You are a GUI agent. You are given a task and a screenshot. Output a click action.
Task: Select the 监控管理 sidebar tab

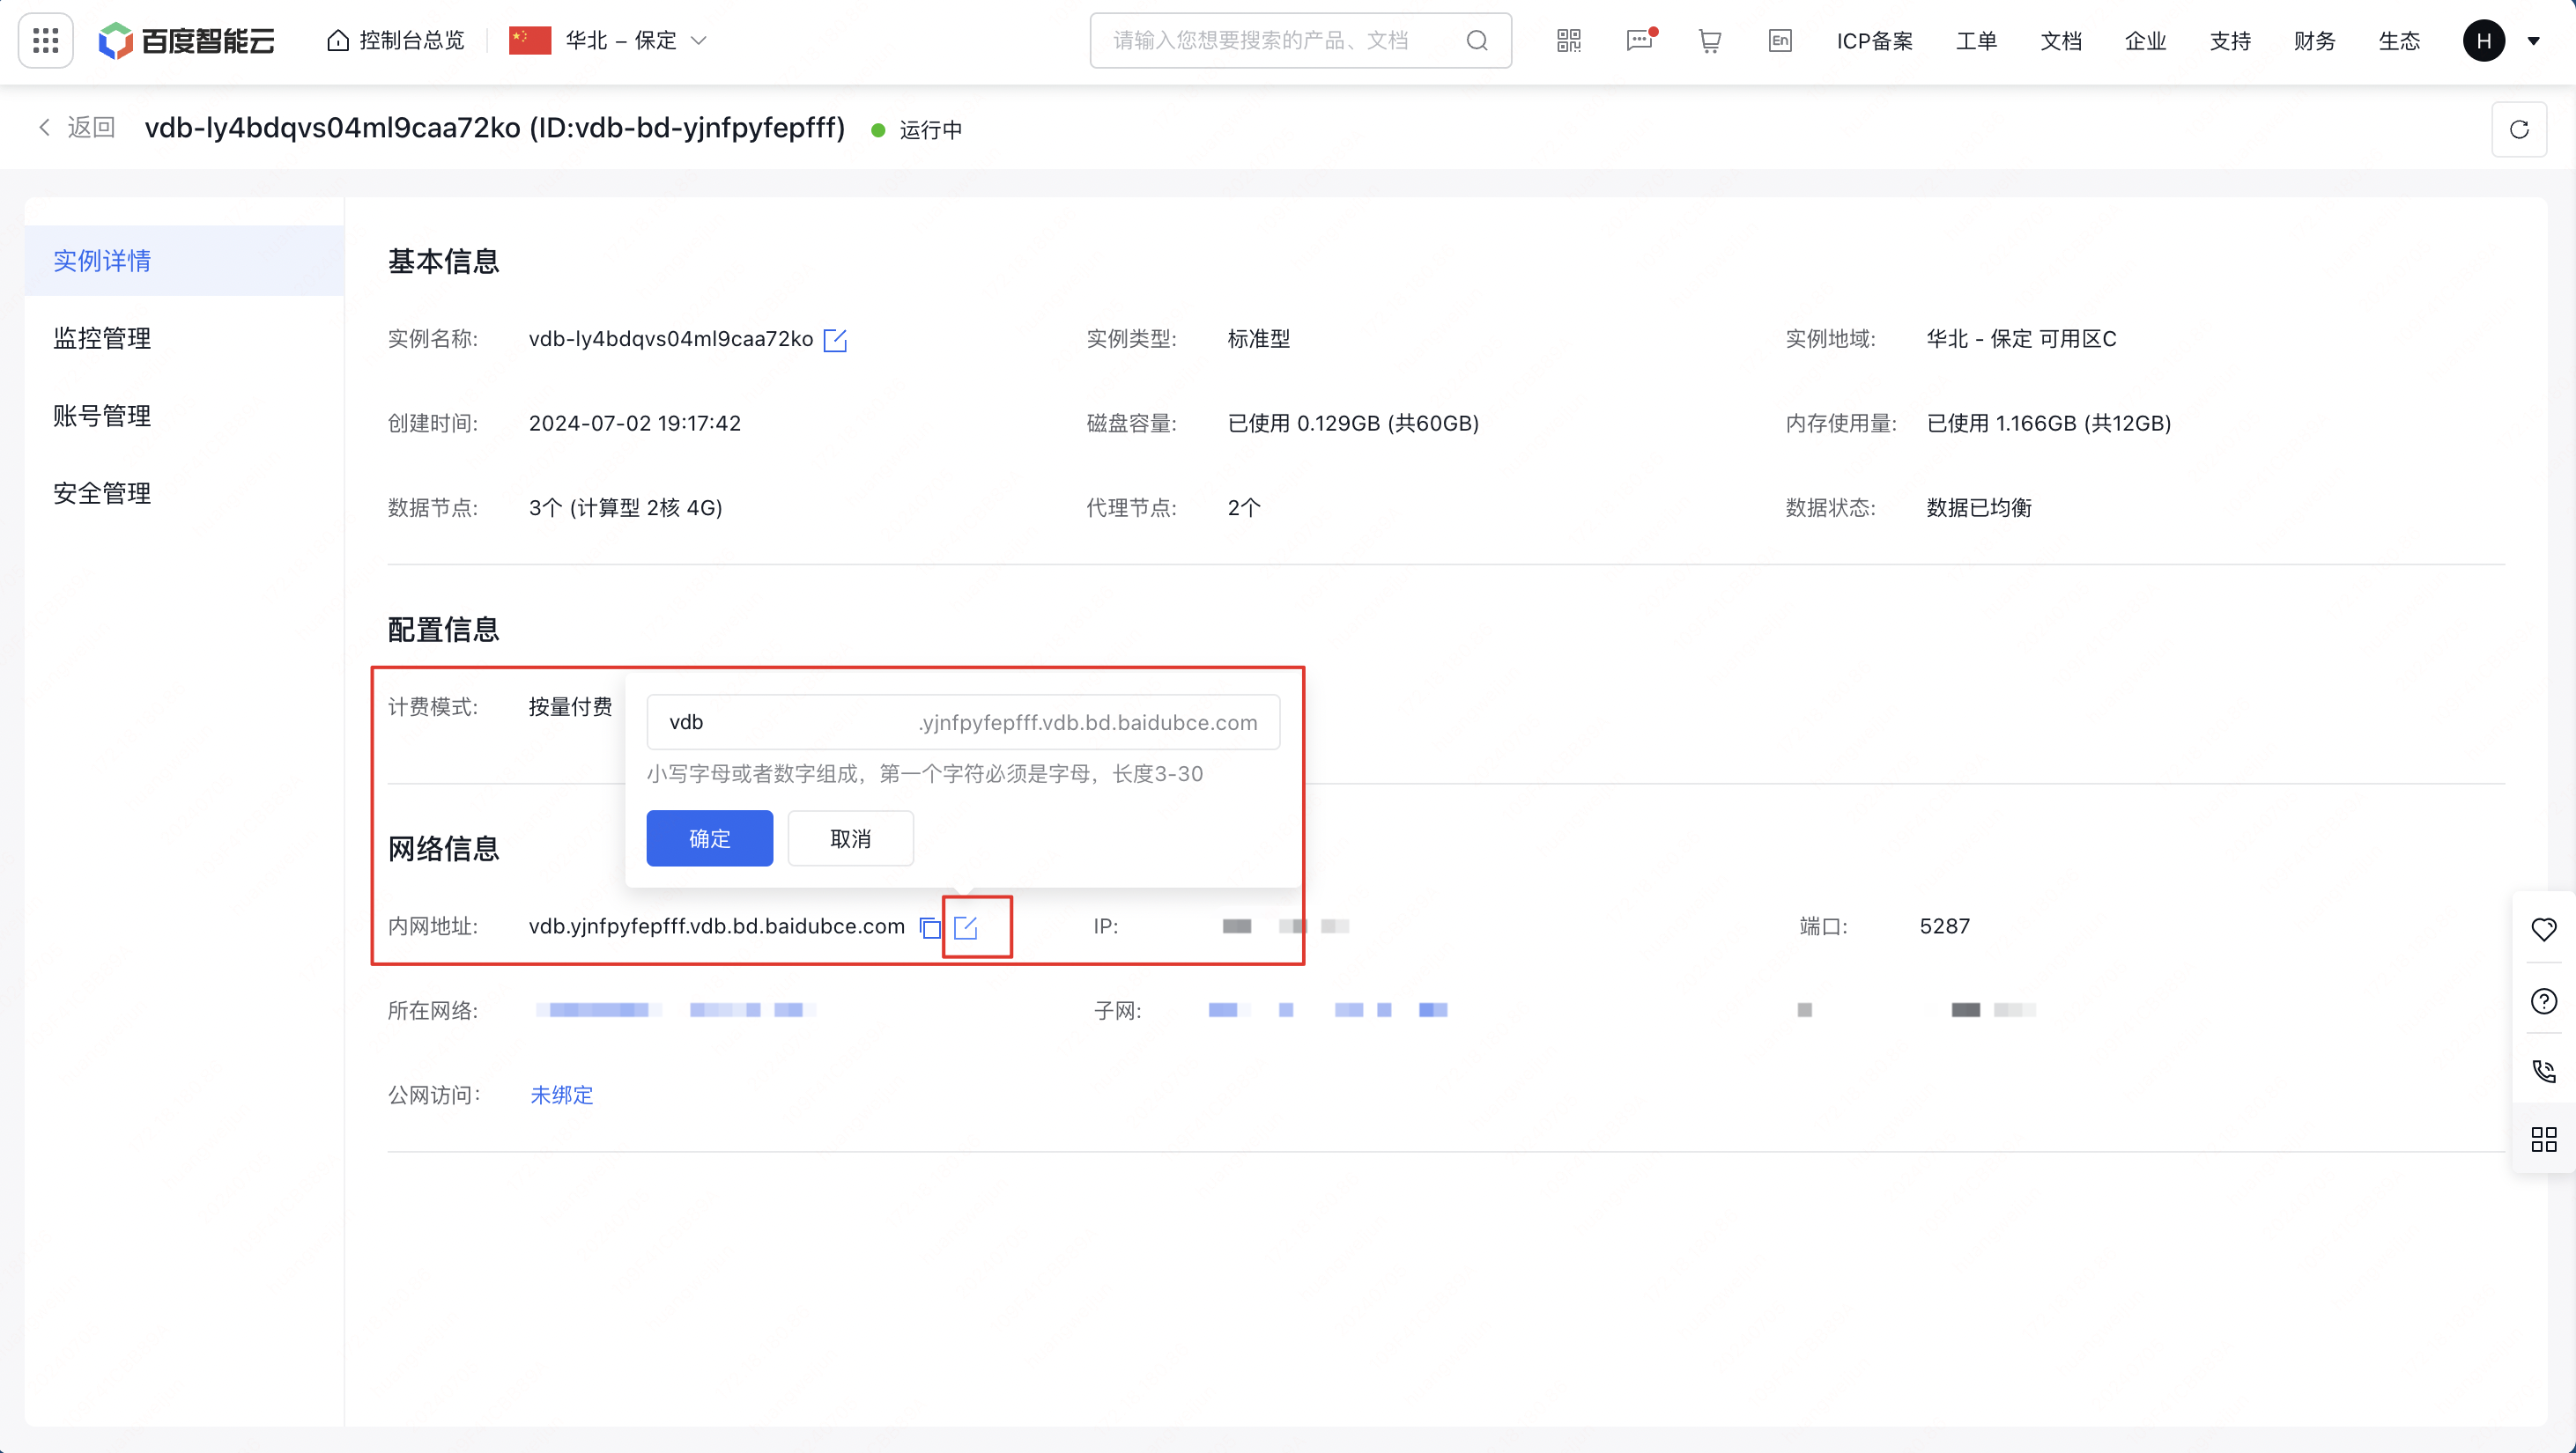coord(185,338)
